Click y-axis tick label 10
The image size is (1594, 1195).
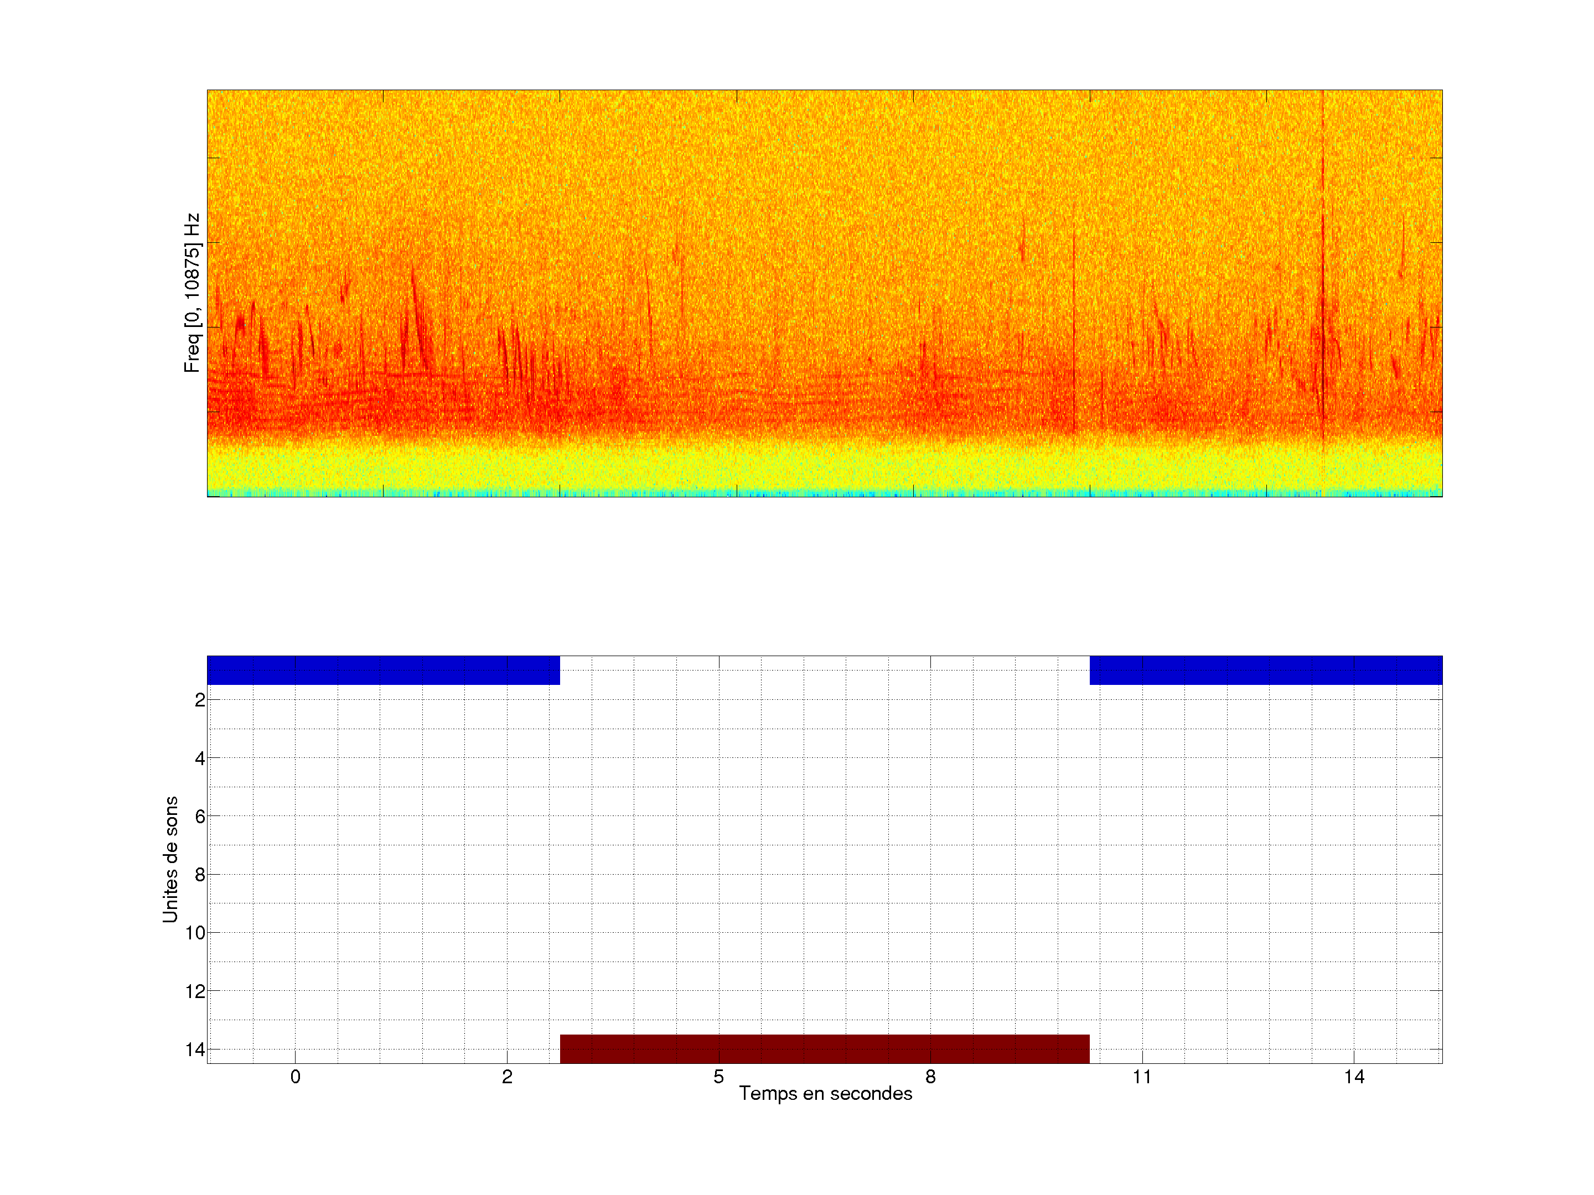tap(195, 933)
